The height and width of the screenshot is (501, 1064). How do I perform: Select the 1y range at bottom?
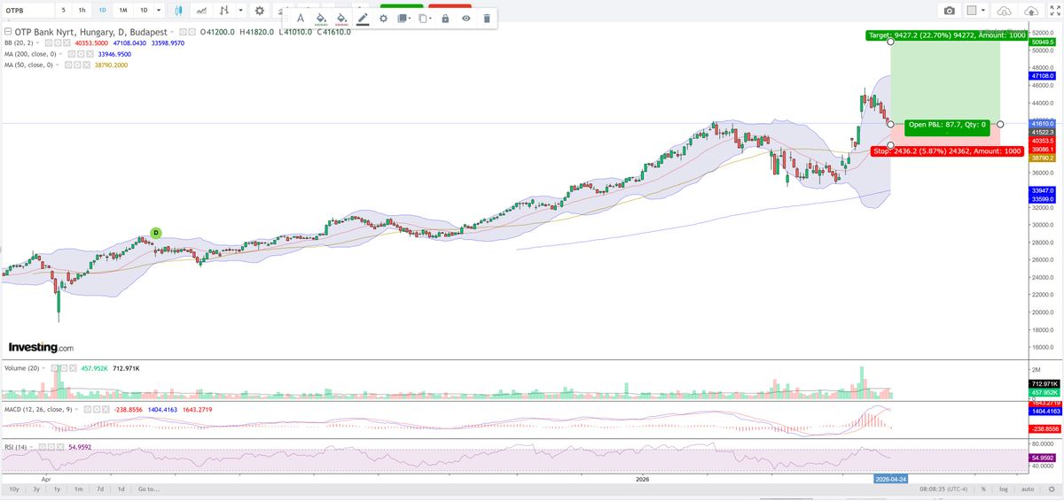click(x=57, y=489)
